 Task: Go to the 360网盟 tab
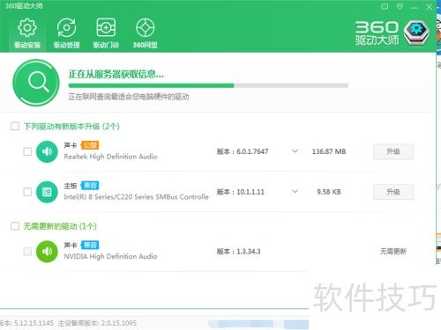[146, 33]
